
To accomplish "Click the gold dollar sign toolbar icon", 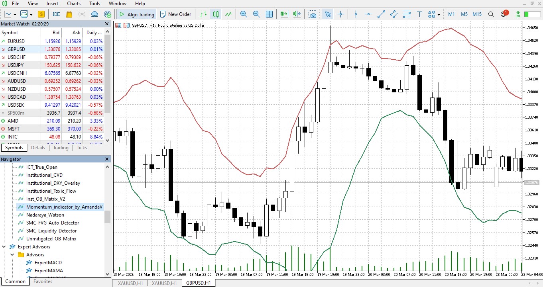I will tap(41, 14).
